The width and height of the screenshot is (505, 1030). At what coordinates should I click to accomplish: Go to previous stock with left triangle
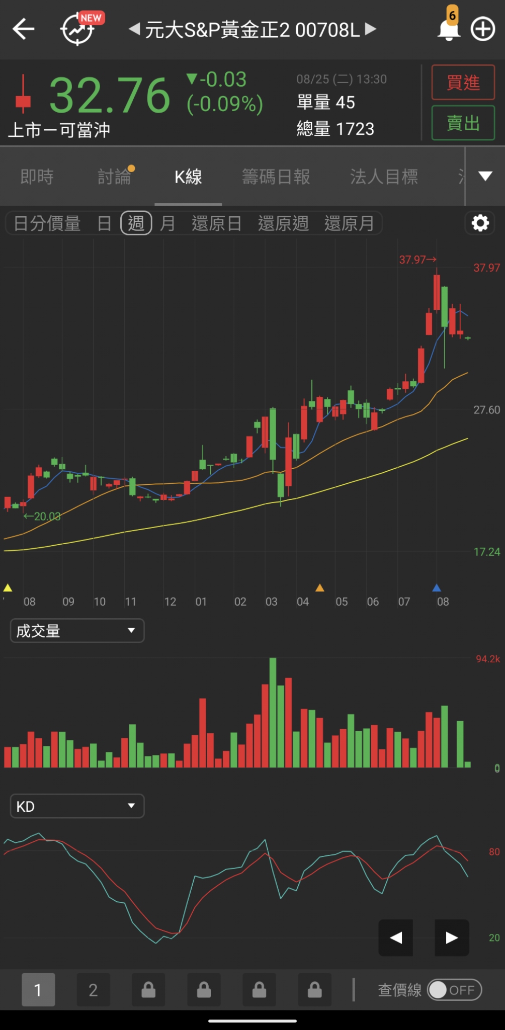coord(134,29)
